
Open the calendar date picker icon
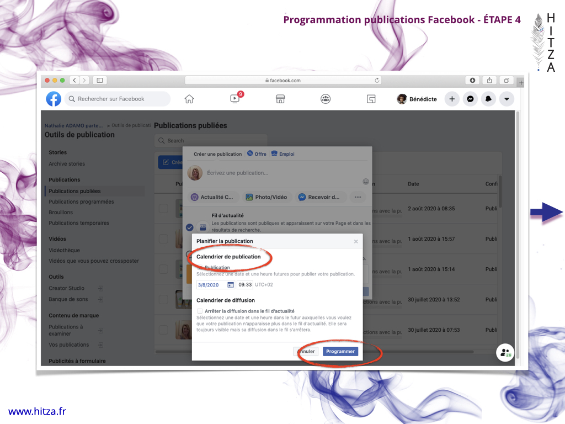230,285
